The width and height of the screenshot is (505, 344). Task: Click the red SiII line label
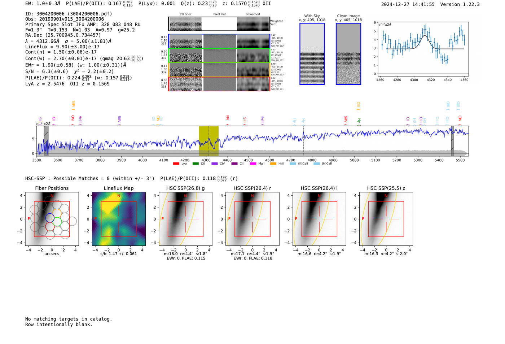pyautogui.click(x=245, y=121)
